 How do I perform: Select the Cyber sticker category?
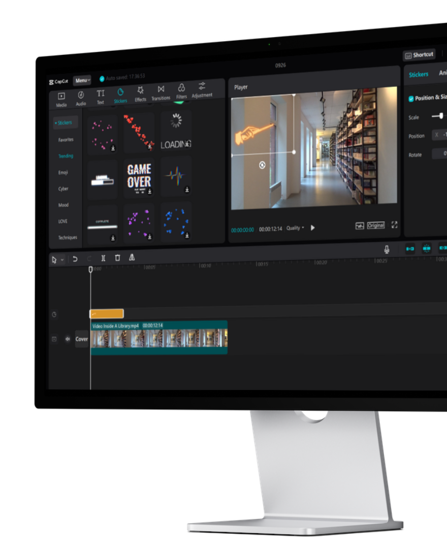[x=63, y=189]
